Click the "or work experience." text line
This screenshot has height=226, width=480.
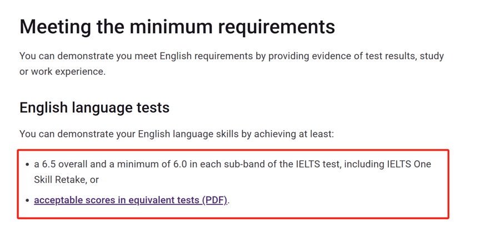pos(62,71)
